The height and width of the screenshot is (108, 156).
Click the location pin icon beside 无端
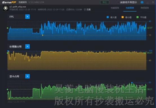85,10
